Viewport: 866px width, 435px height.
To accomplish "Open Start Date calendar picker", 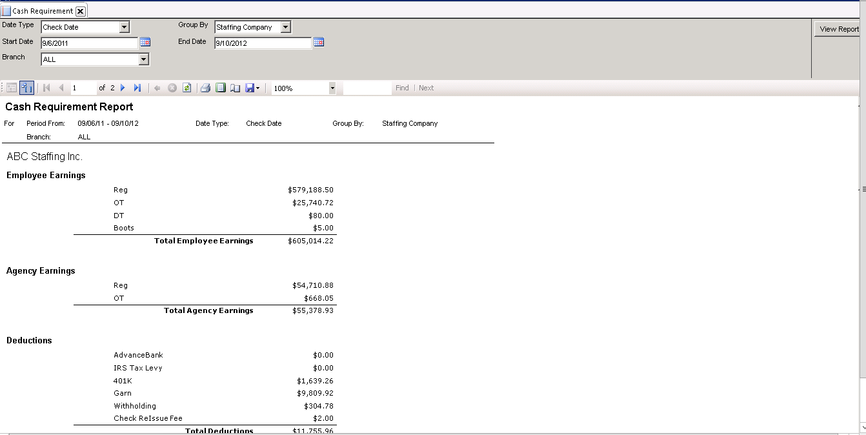I will 145,43.
